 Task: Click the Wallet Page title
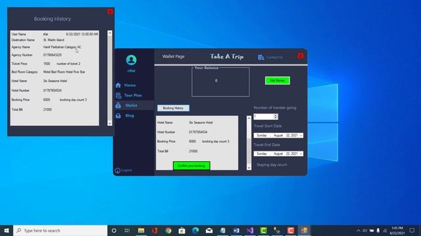(174, 56)
